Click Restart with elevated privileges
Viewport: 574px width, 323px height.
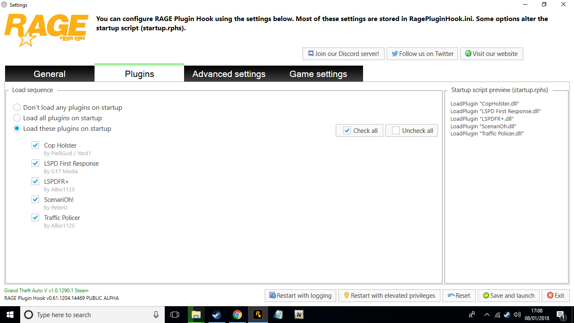click(x=390, y=296)
